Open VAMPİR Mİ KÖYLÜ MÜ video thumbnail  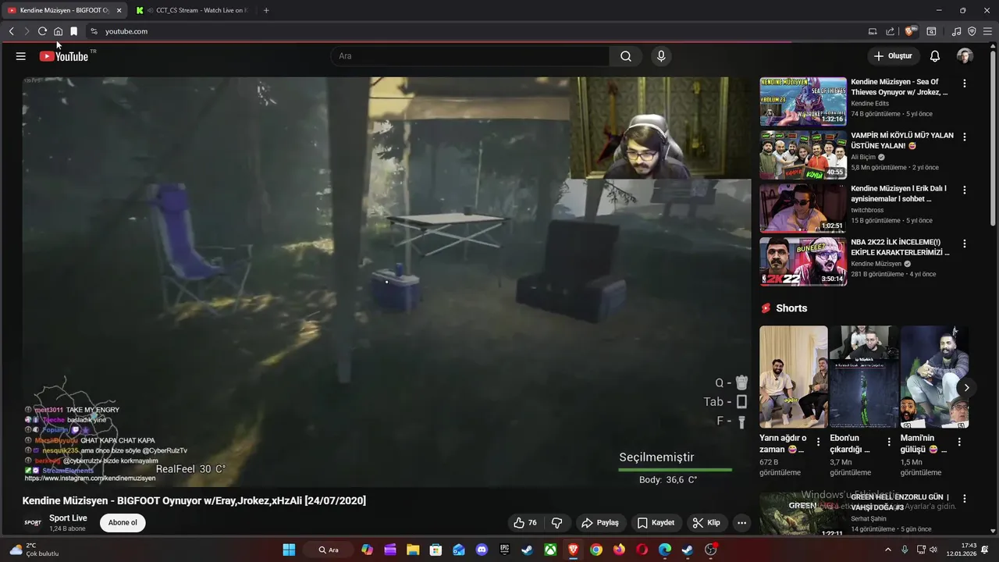pyautogui.click(x=803, y=155)
